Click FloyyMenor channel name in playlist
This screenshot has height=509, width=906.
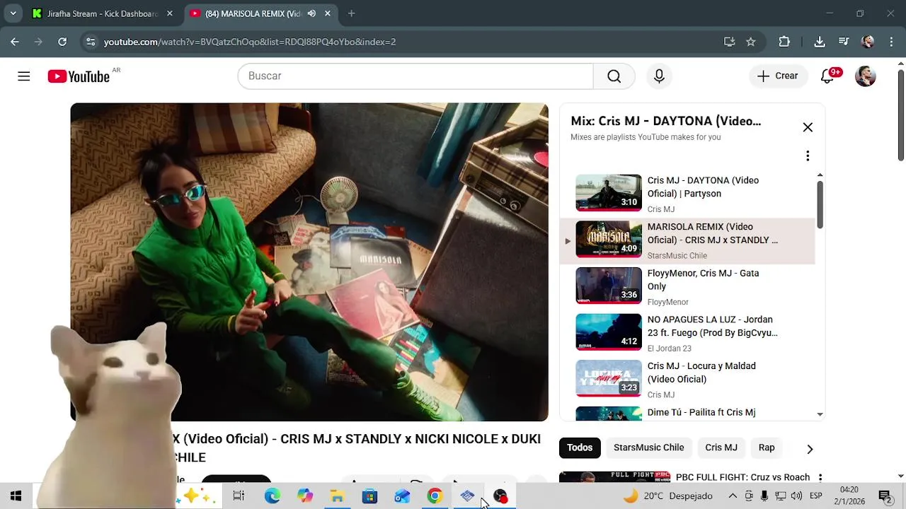[x=667, y=302]
